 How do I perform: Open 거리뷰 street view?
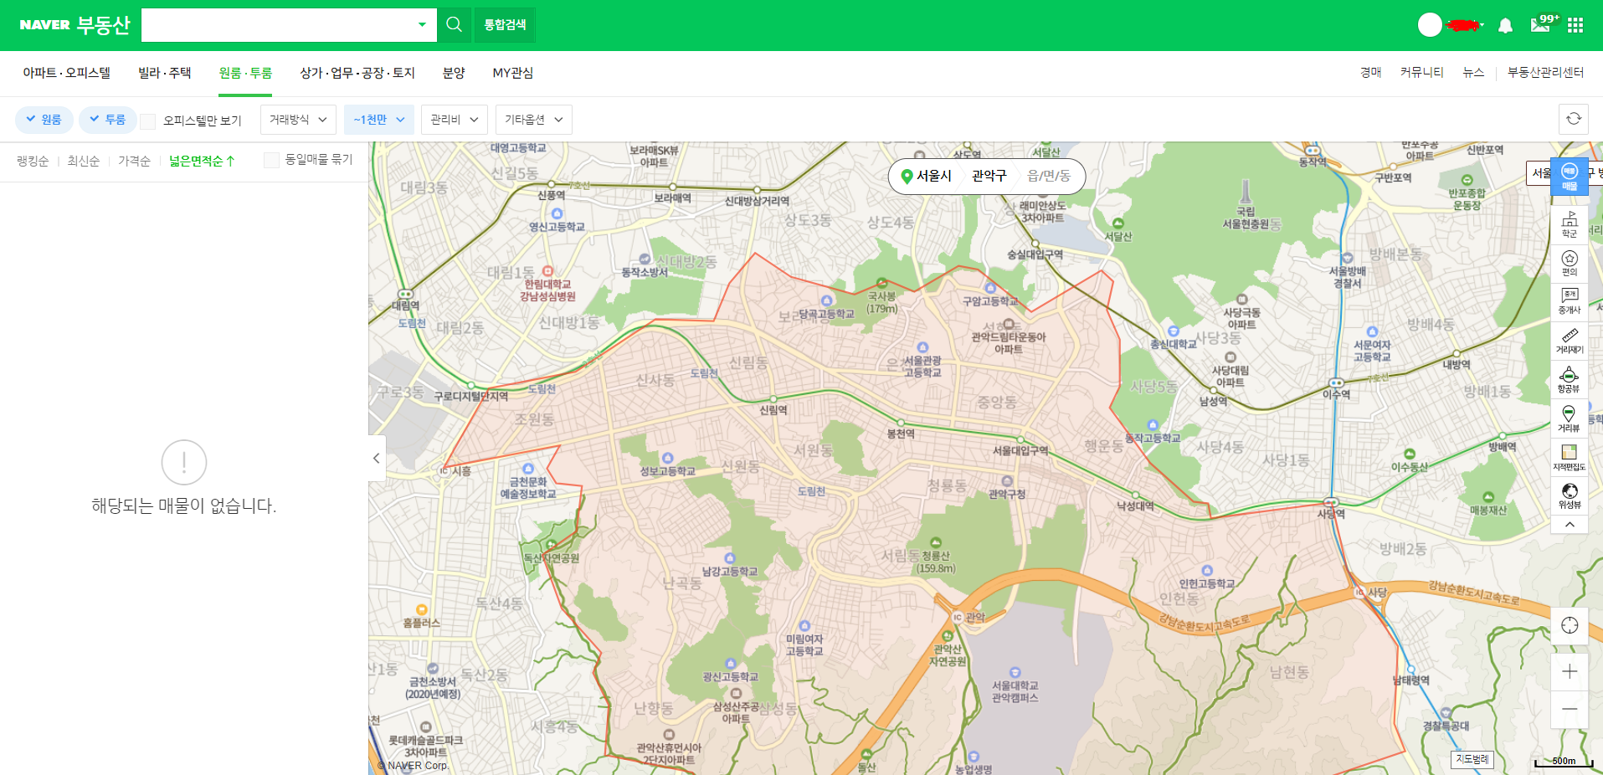coord(1570,419)
